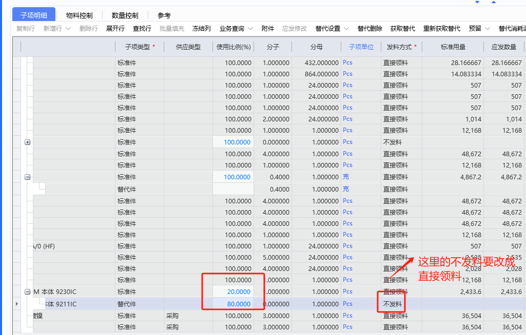
Task: Click the 冻结列 button
Action: [201, 29]
